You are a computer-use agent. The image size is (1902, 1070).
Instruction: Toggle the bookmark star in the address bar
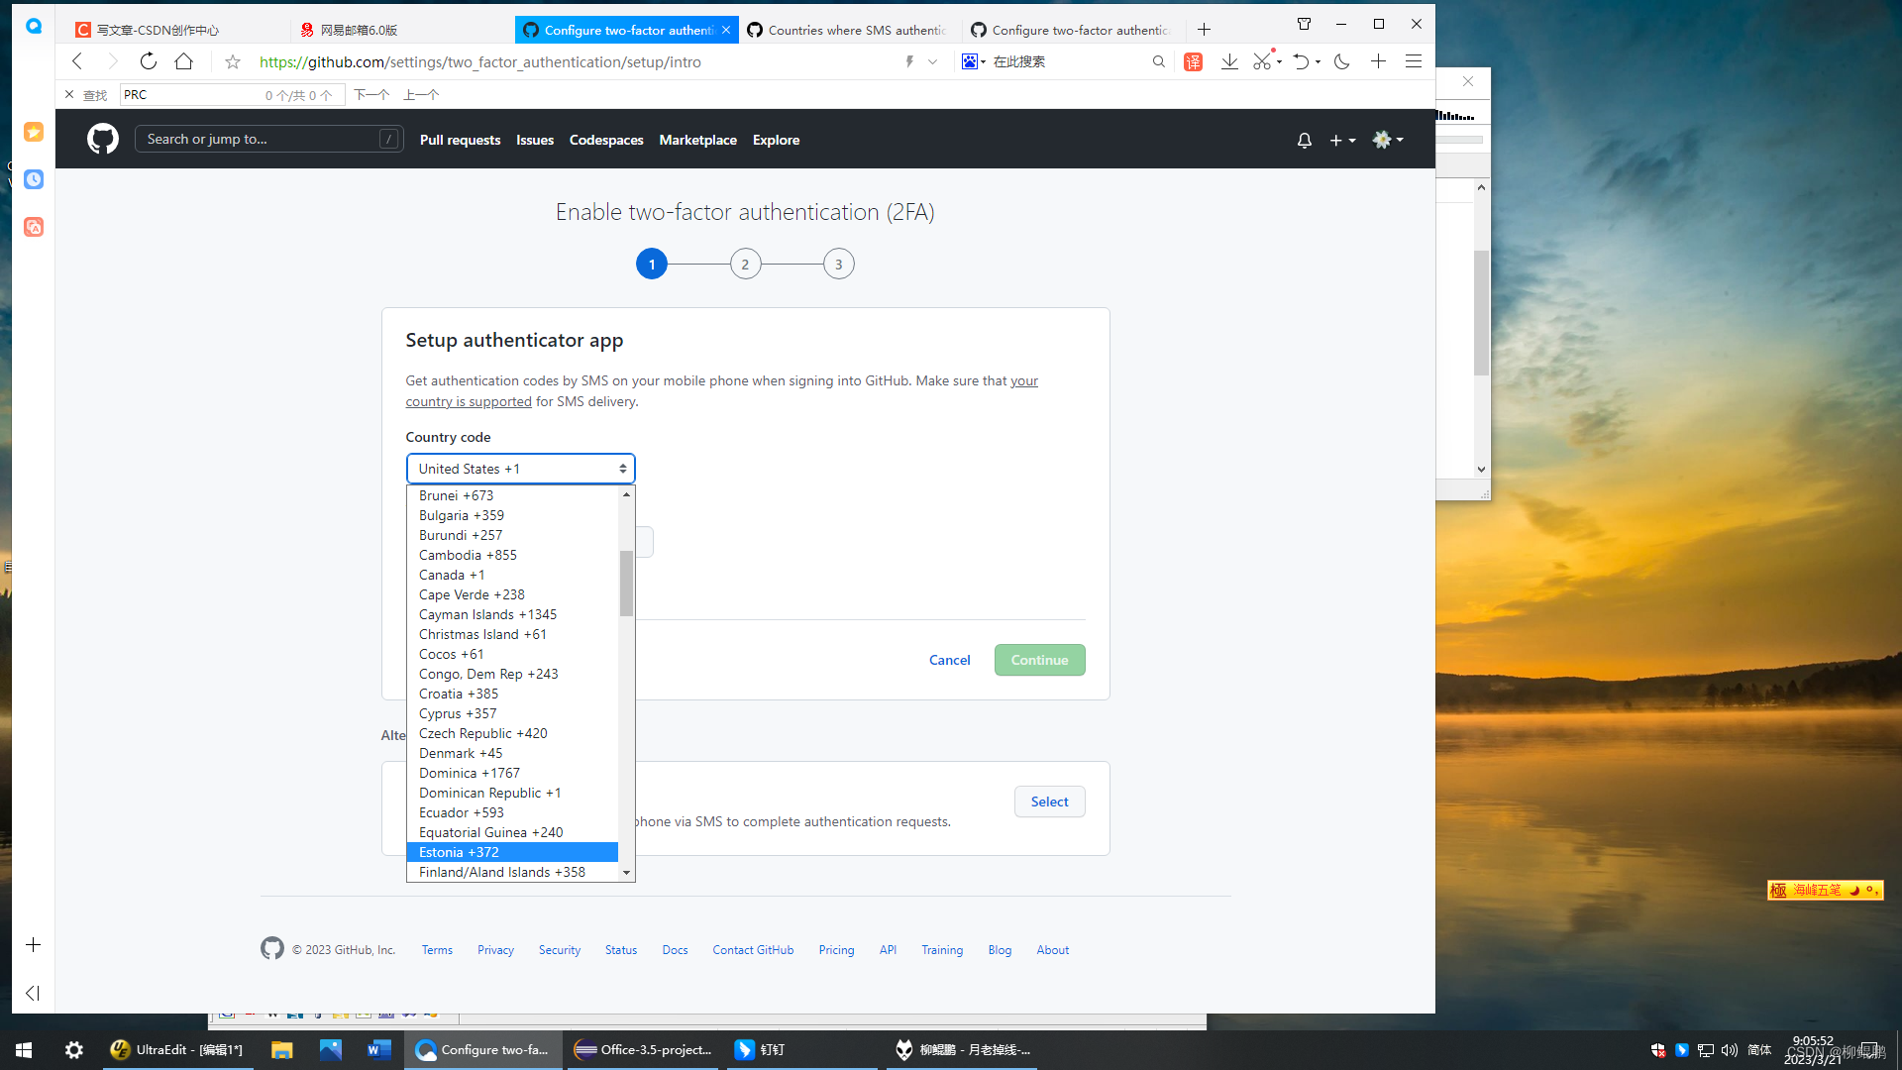232,60
